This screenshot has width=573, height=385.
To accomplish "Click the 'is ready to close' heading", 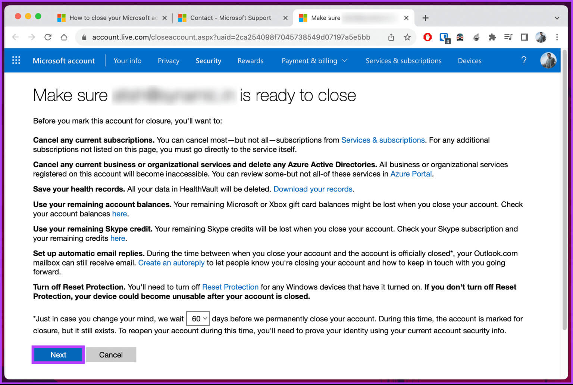I will pyautogui.click(x=298, y=95).
